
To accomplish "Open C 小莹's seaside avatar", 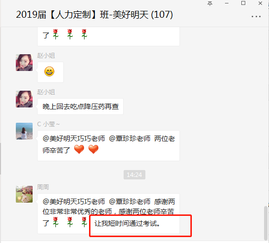I will pyautogui.click(x=24, y=131).
